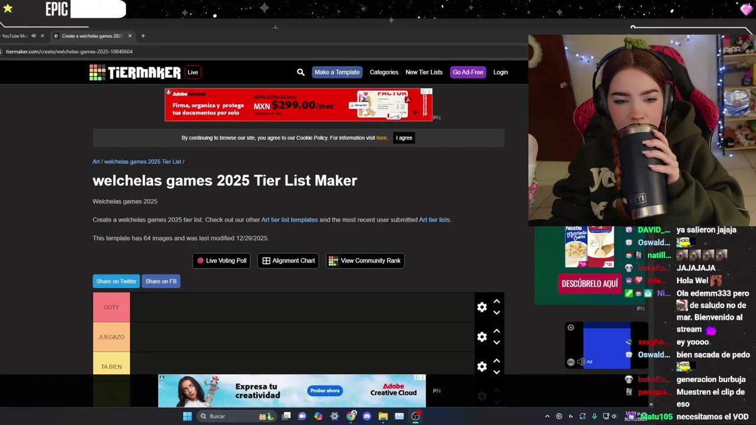The image size is (756, 425).
Task: Click Share on FB button
Action: click(x=161, y=281)
